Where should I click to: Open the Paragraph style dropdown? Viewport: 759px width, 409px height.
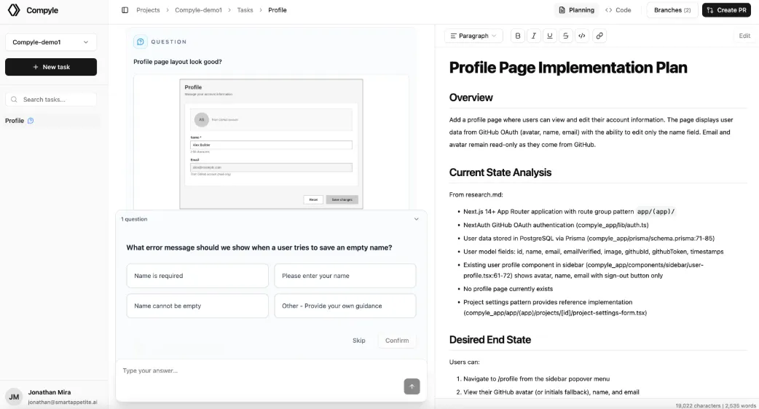pos(473,36)
